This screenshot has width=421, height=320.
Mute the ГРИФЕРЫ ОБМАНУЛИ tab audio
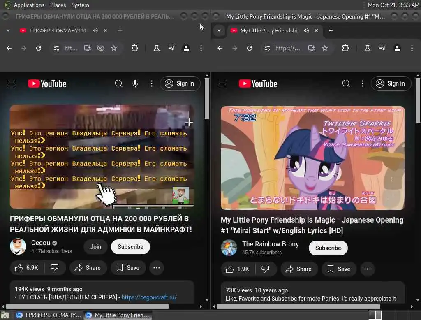[x=95, y=30]
